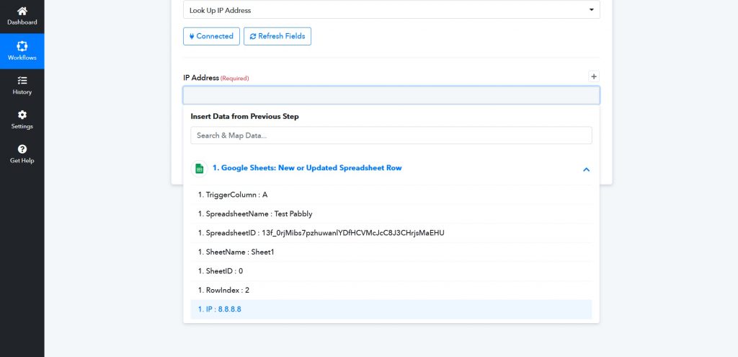738x357 pixels.
Task: Click the plus icon beside IP Address
Action: [x=594, y=76]
